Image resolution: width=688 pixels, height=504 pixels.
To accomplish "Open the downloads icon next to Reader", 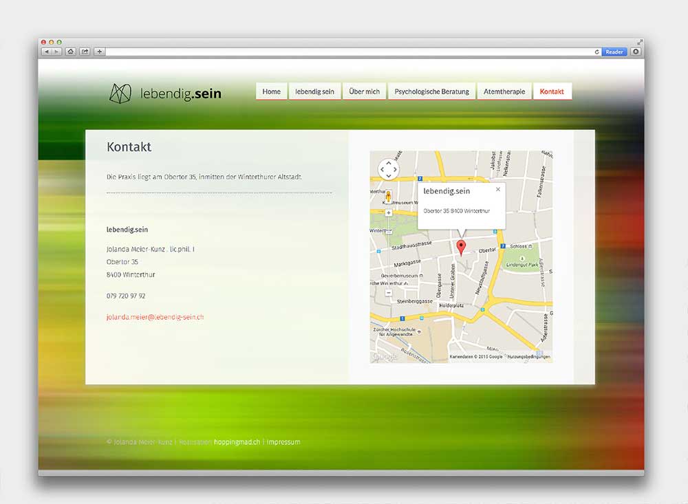I will click(x=636, y=52).
